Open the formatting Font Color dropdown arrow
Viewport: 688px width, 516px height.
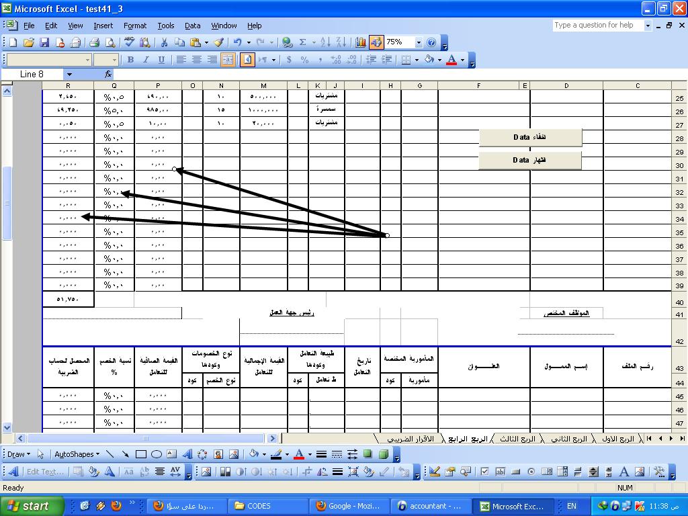[462, 60]
